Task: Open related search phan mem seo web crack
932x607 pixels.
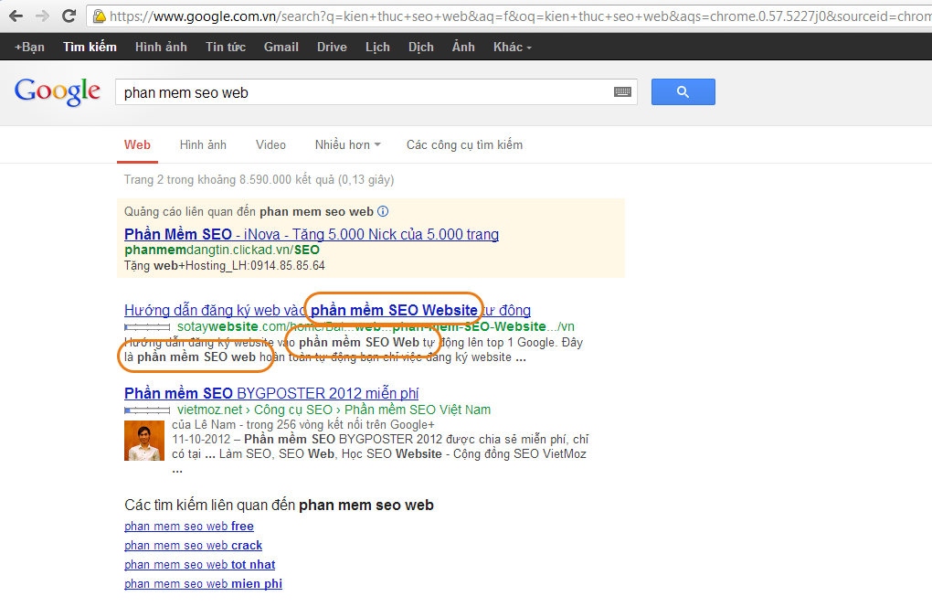Action: [193, 545]
